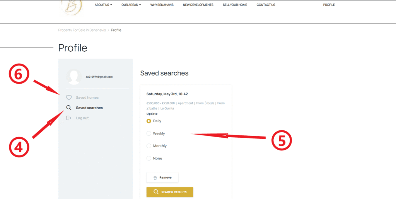Click the trash can icon on Remove
This screenshot has width=396, height=199.
[x=155, y=178]
